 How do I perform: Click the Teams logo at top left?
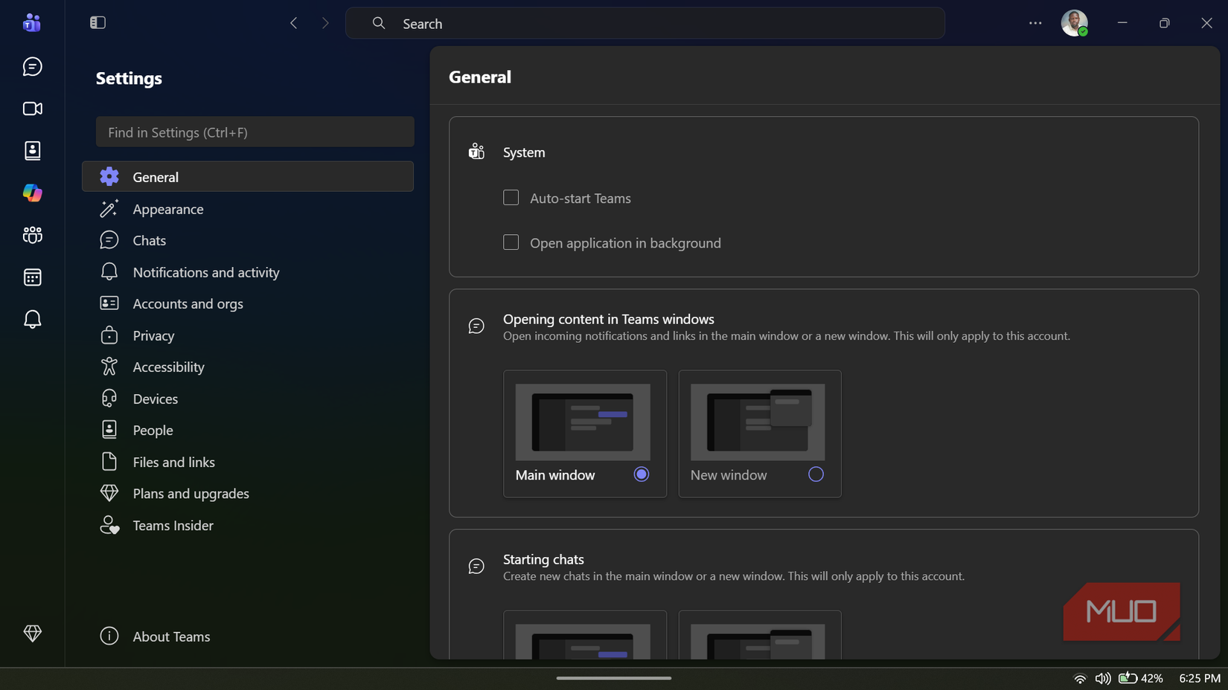[x=32, y=23]
